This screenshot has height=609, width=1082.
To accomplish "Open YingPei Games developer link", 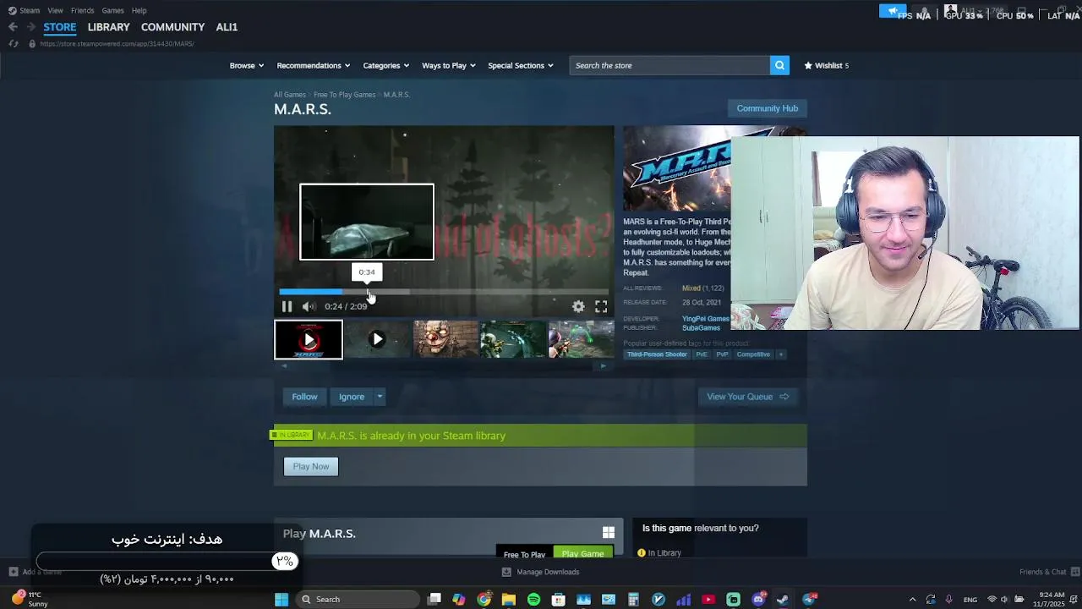I will click(706, 319).
